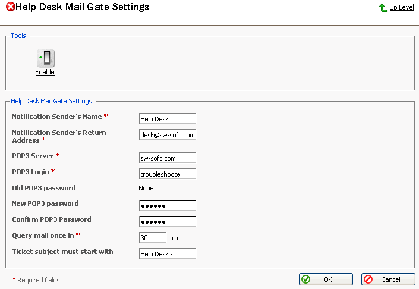Click the Tools section heading
Viewport: 419px width, 289px height.
[x=18, y=36]
